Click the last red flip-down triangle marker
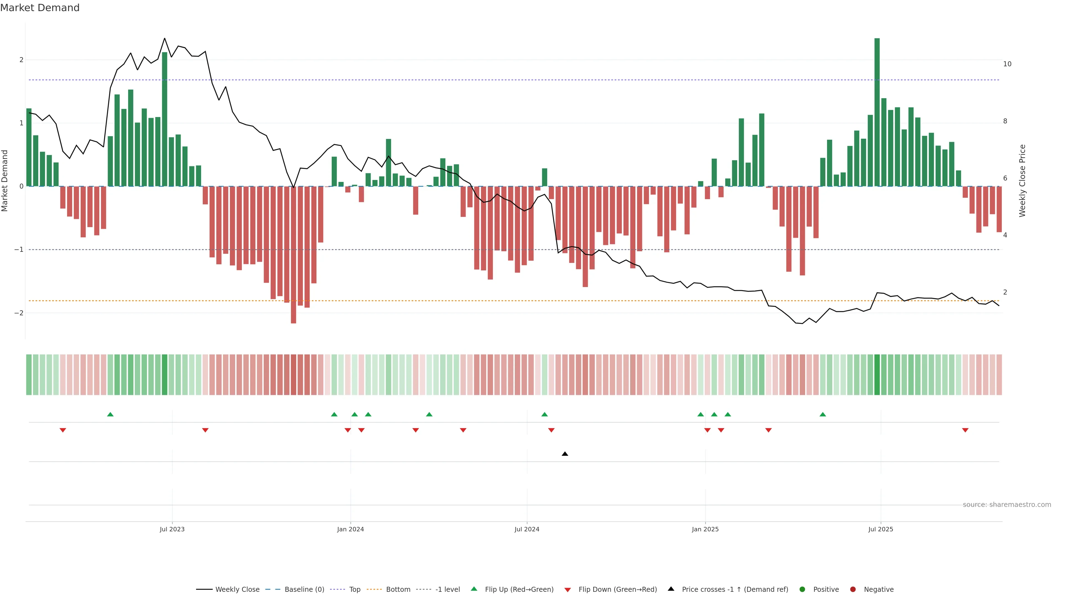The width and height of the screenshot is (1065, 599). (x=965, y=430)
